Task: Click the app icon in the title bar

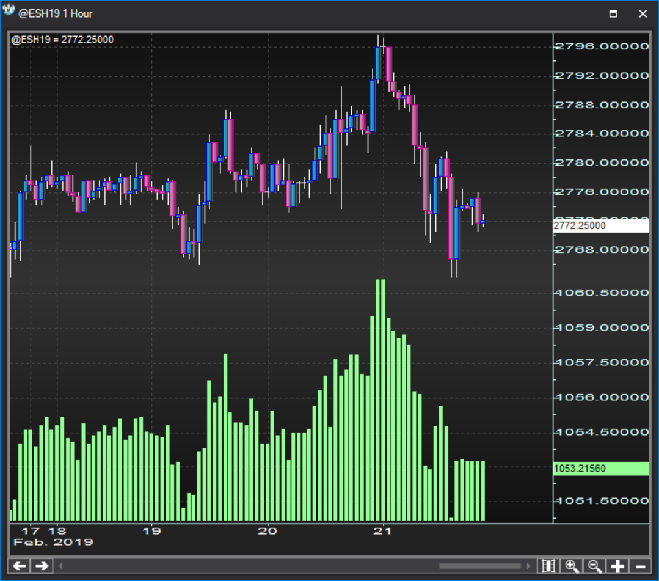Action: [x=9, y=10]
